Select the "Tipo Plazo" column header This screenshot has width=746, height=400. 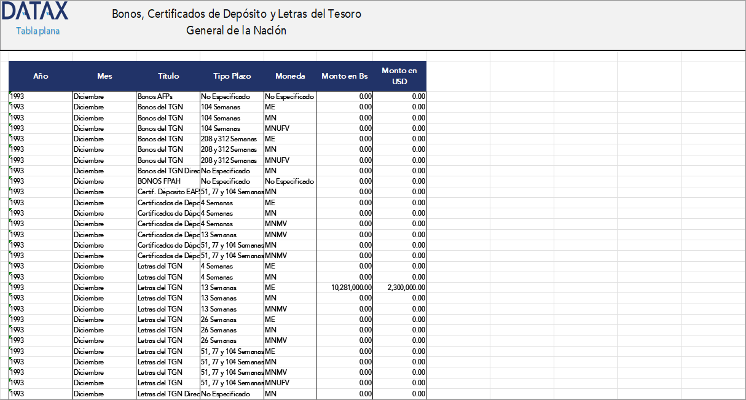pyautogui.click(x=231, y=76)
